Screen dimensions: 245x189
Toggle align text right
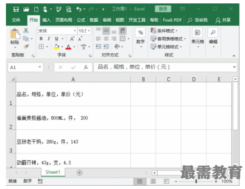114,38
